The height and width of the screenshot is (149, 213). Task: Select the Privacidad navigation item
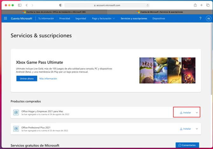pyautogui.click(x=65, y=18)
